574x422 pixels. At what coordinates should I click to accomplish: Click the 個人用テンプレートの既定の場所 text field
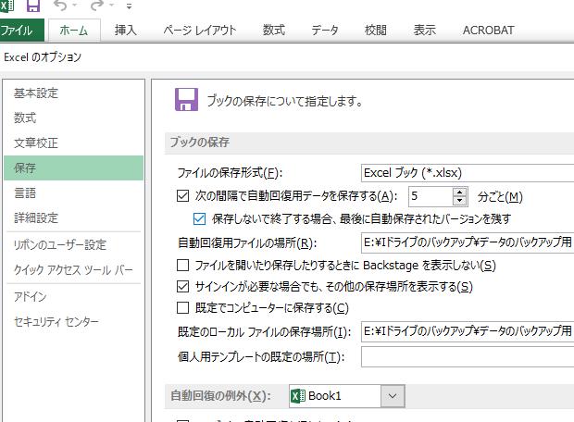tap(467, 356)
